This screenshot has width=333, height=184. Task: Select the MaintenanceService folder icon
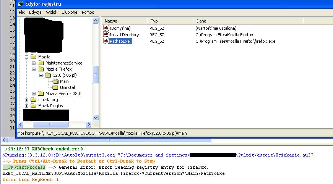click(x=41, y=63)
